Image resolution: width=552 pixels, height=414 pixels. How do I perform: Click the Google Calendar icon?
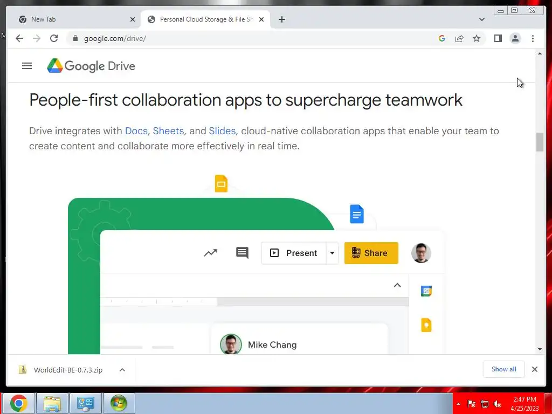click(426, 291)
